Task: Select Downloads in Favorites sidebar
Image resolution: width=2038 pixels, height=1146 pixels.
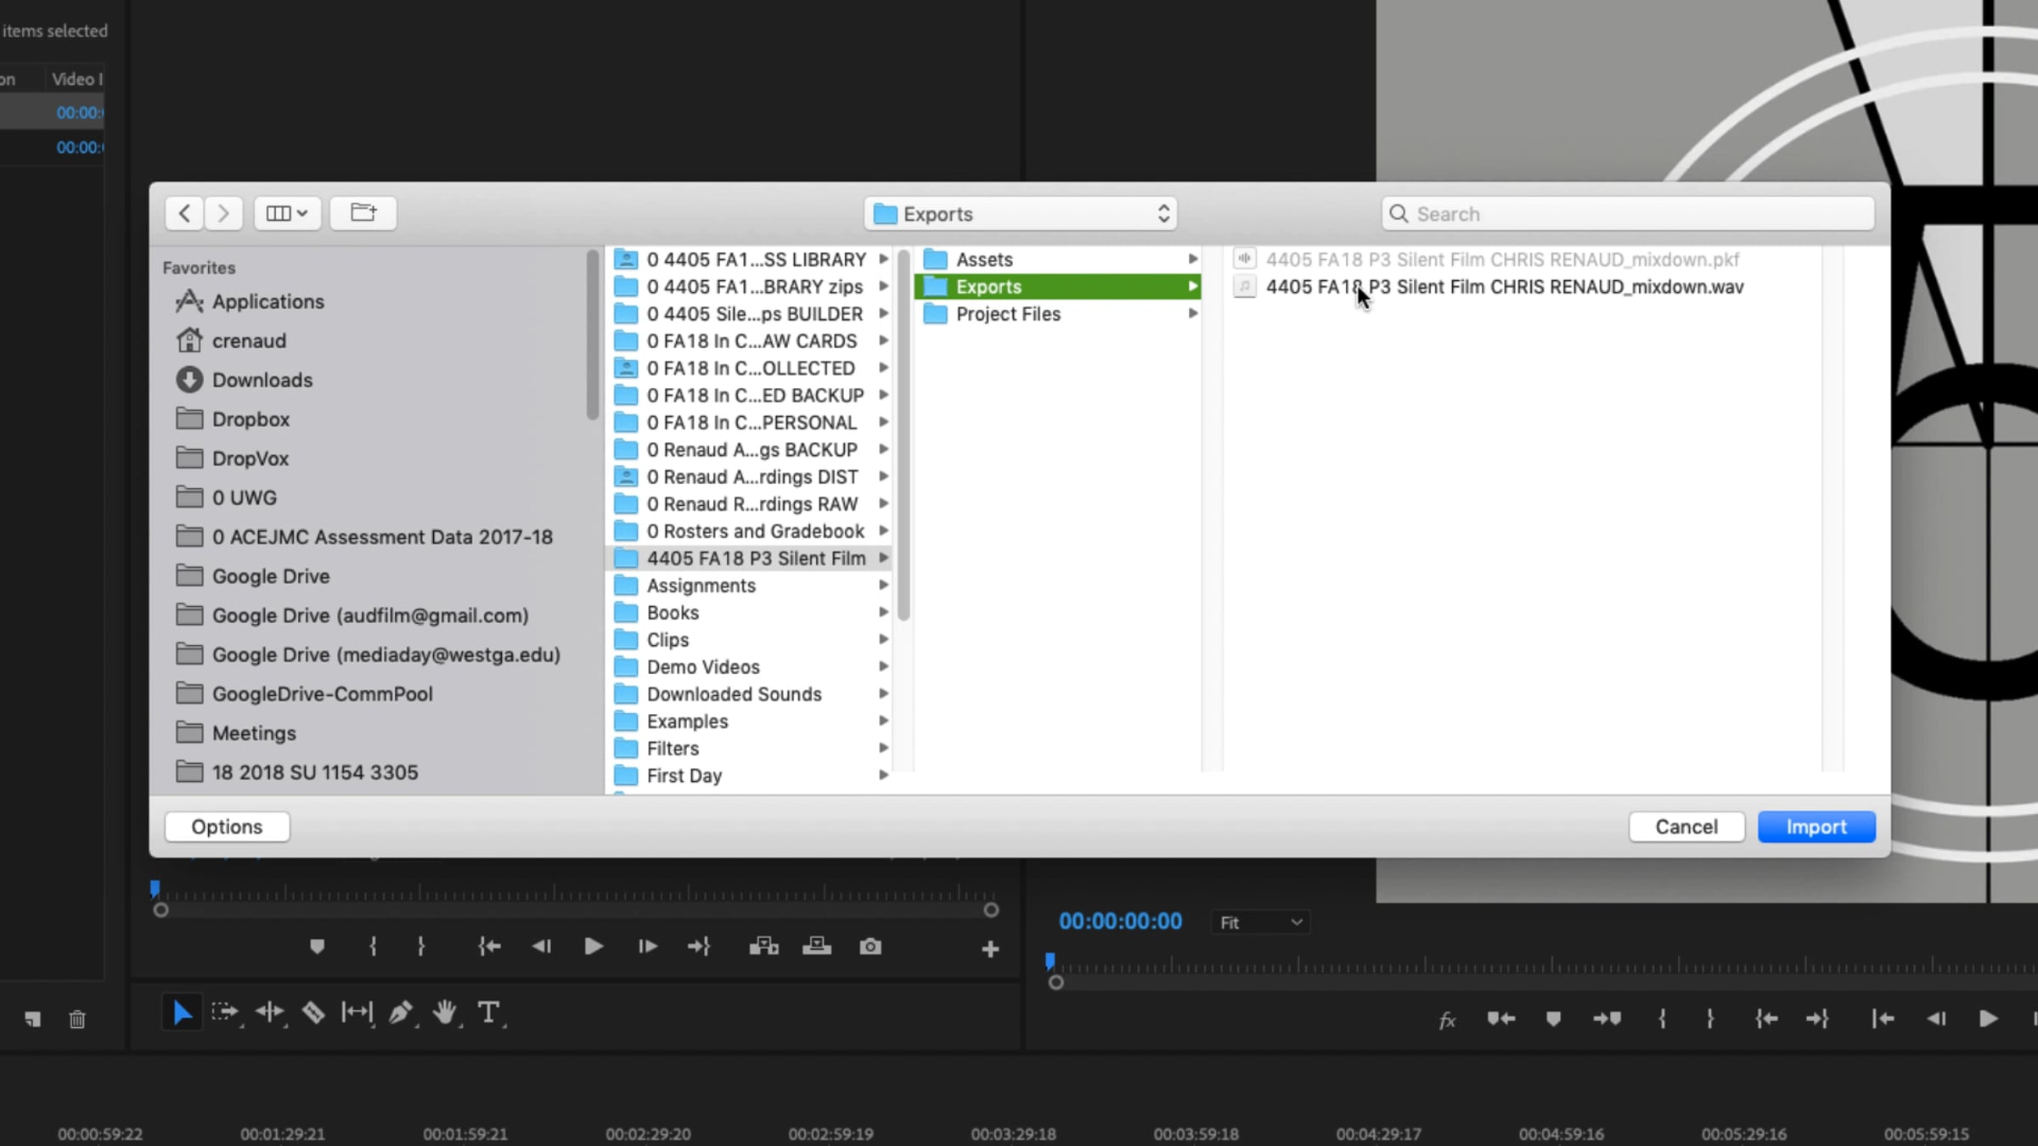Action: click(x=262, y=380)
